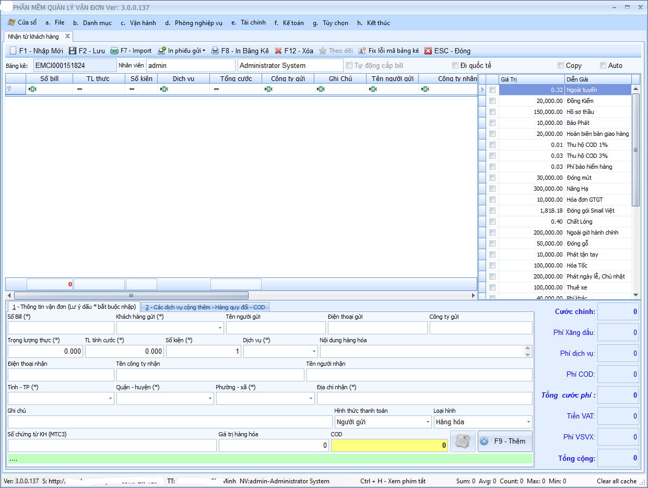This screenshot has height=488, width=648.
Task: Open the Danh mục menu
Action: pos(92,23)
